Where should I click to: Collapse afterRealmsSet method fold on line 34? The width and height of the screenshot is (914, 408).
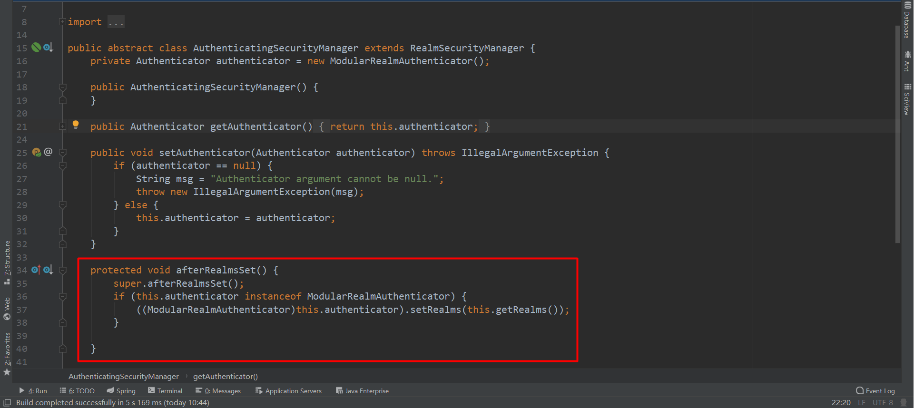tap(62, 270)
